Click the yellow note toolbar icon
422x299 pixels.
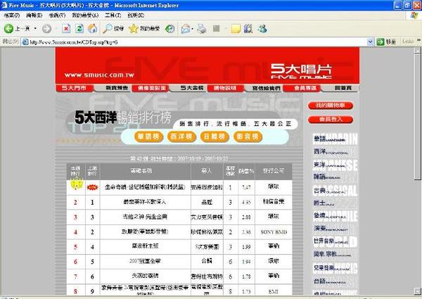click(x=236, y=29)
